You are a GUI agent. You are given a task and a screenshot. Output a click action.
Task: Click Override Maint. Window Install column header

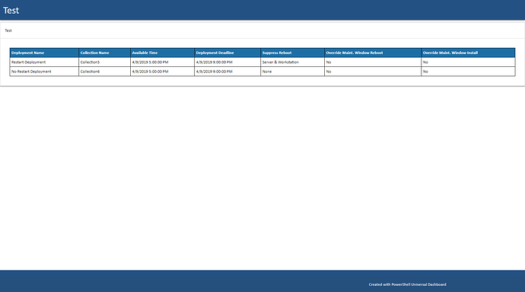[468, 52]
